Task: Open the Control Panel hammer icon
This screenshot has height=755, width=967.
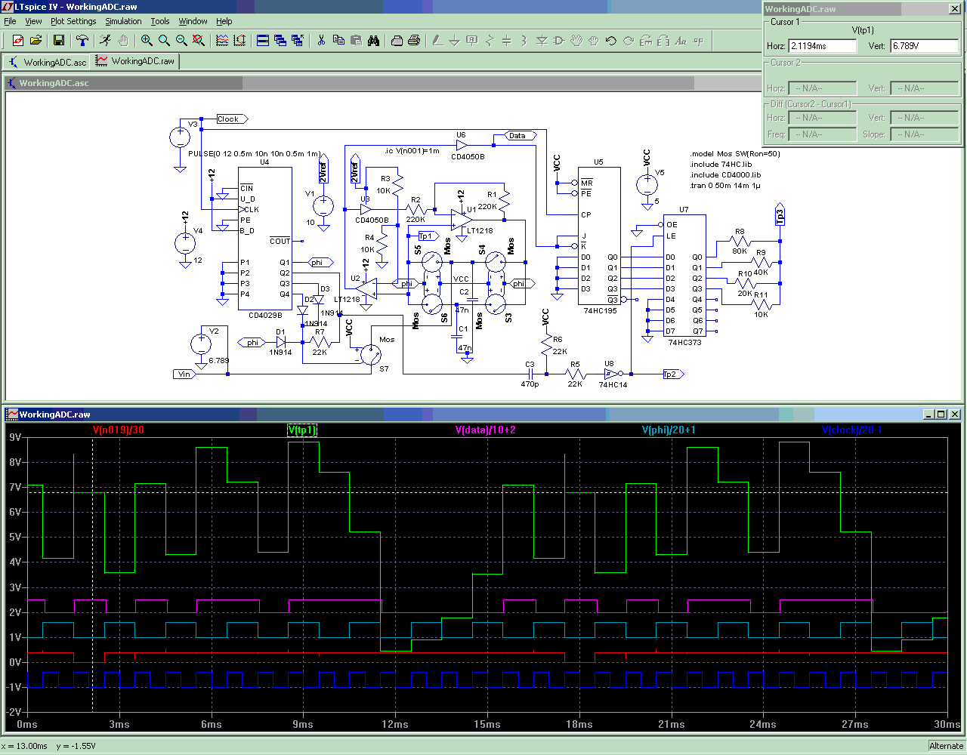Action: pyautogui.click(x=82, y=41)
